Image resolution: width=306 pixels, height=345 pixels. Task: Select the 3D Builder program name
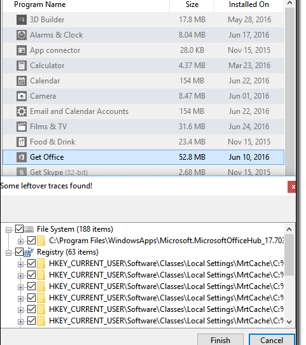[47, 20]
